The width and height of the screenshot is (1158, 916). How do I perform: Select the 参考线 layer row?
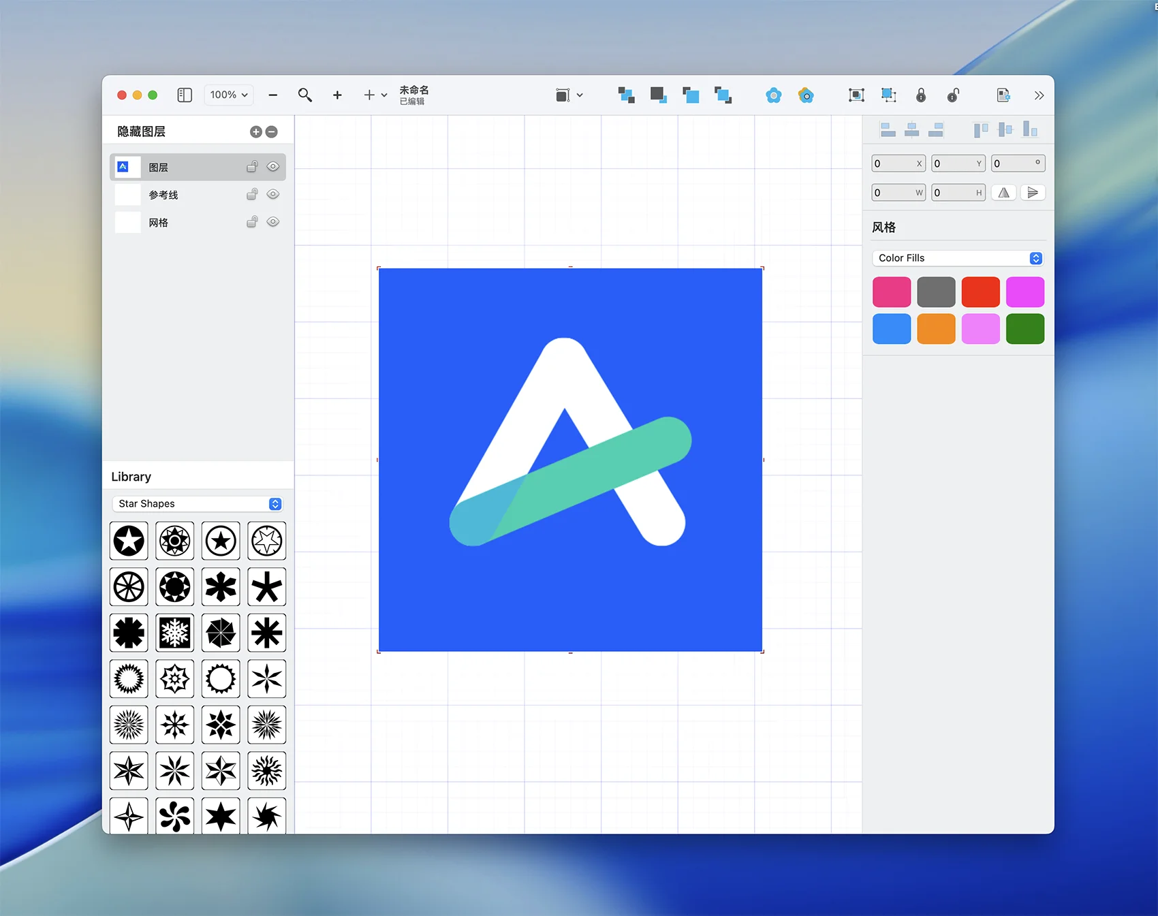(x=198, y=195)
